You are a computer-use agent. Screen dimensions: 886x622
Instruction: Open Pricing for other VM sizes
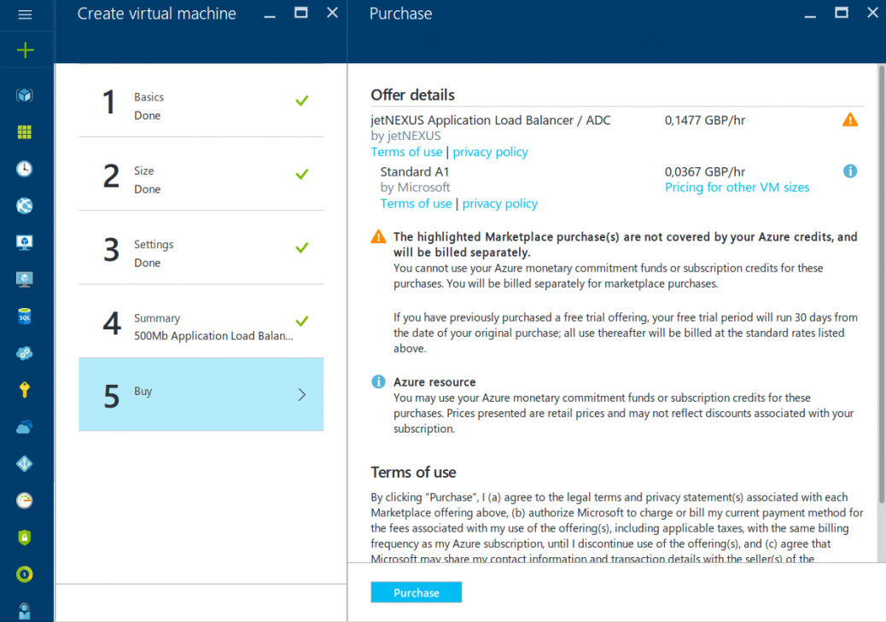(x=737, y=187)
